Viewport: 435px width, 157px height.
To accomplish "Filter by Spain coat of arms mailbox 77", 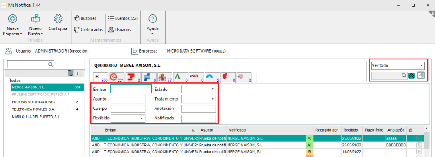I will pyautogui.click(x=165, y=77).
